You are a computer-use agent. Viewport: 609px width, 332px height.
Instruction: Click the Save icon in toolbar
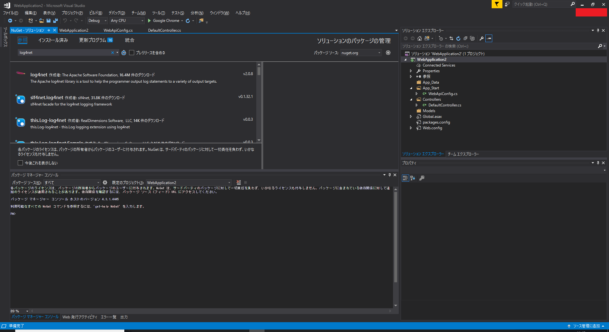(x=49, y=21)
